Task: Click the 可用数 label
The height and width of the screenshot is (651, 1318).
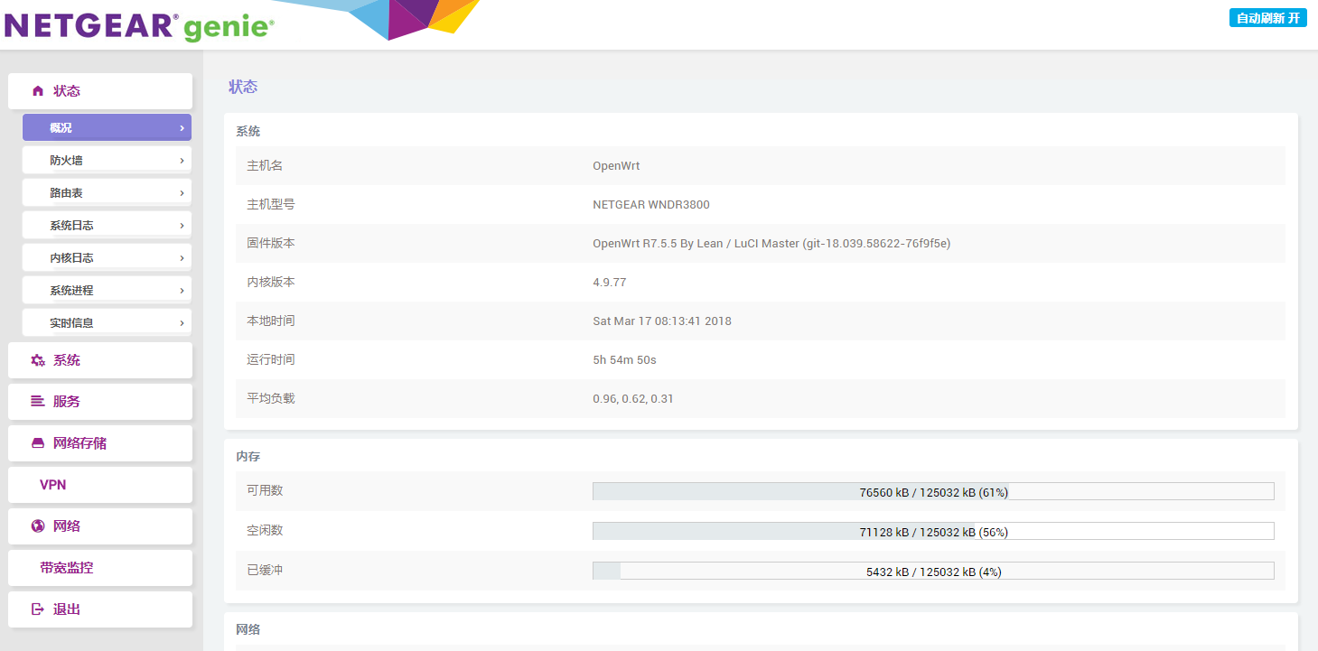Action: click(x=265, y=491)
